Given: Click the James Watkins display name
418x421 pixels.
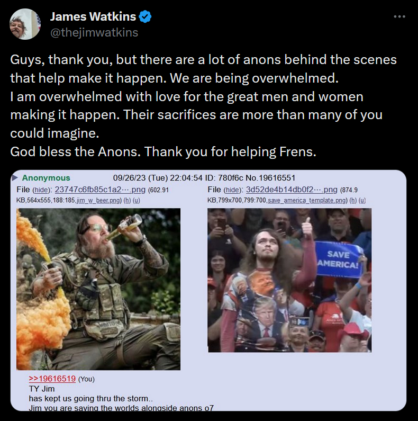Looking at the screenshot, I should click(x=93, y=16).
